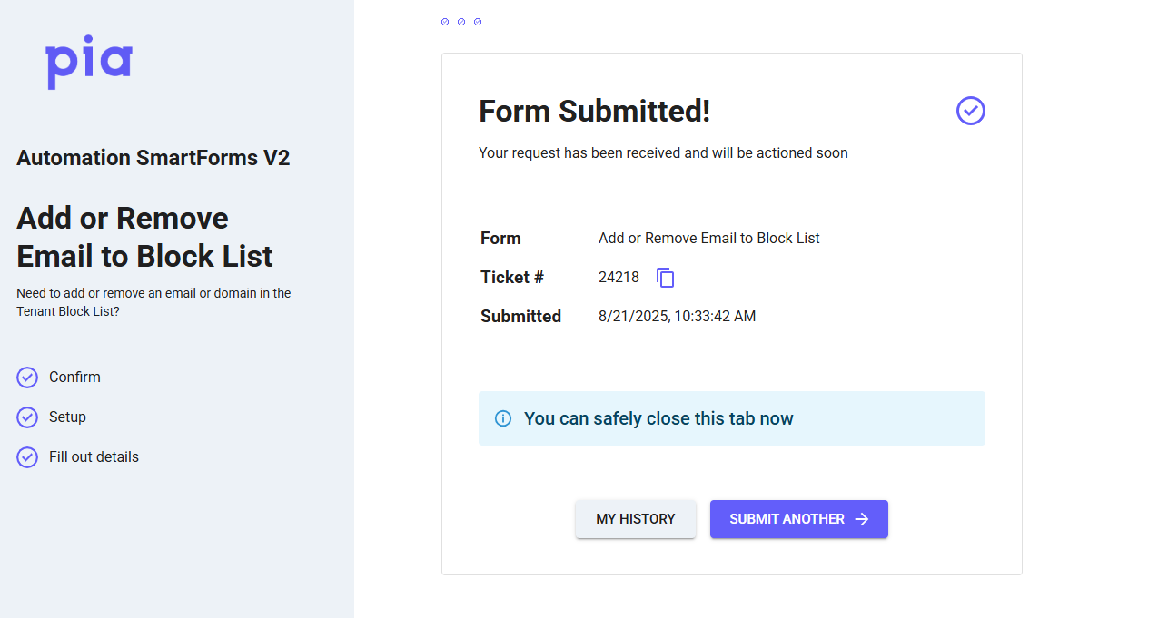The image size is (1168, 618).
Task: Go to the Confirm step label
Action: coord(74,378)
